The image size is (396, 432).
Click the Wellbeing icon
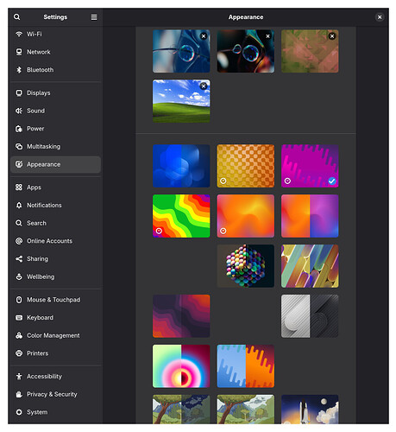coord(19,276)
